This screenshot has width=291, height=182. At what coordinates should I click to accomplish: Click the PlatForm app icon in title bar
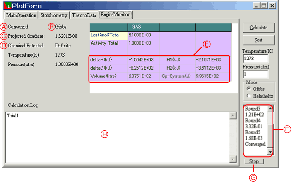(7, 6)
